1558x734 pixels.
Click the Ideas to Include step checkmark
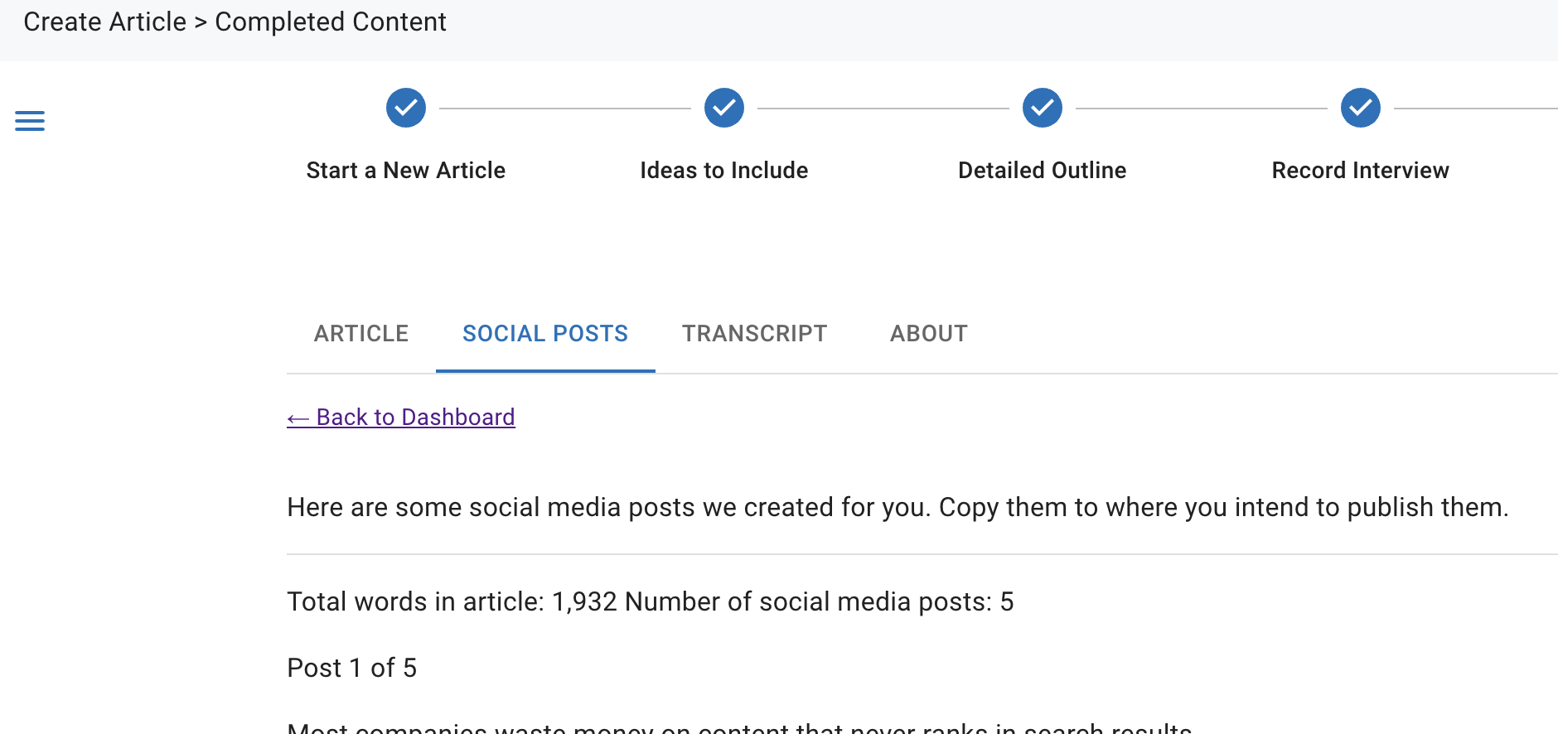point(724,108)
